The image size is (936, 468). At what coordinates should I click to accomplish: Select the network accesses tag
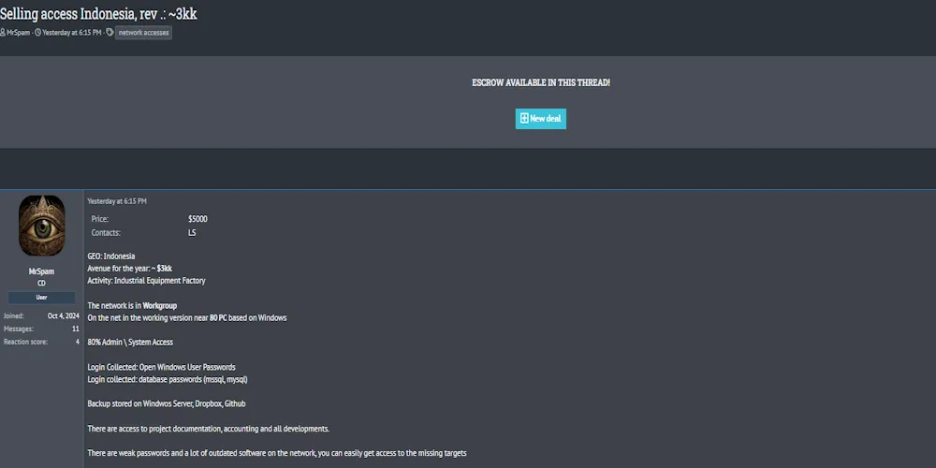coord(143,32)
